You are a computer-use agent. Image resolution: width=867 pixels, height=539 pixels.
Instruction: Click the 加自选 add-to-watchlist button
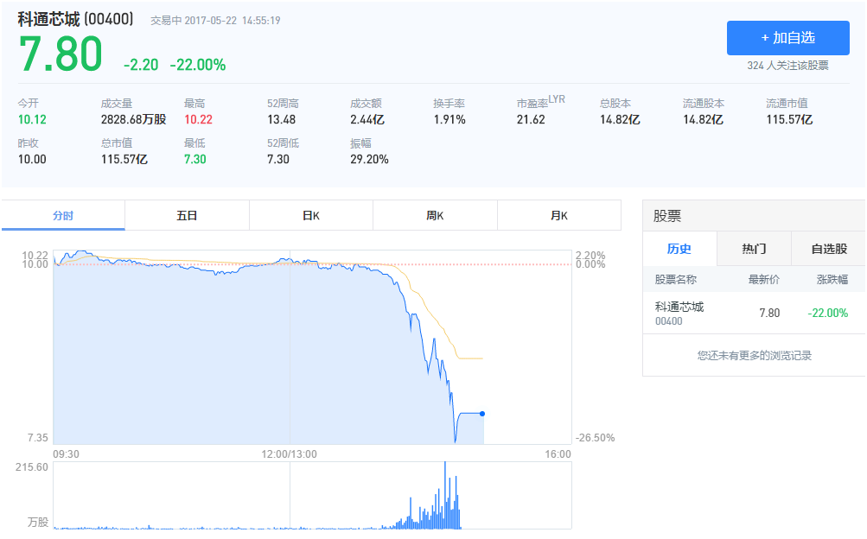(x=787, y=38)
